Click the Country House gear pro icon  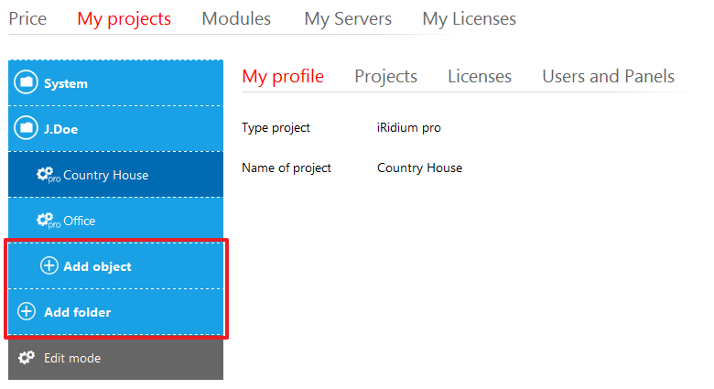(x=47, y=175)
